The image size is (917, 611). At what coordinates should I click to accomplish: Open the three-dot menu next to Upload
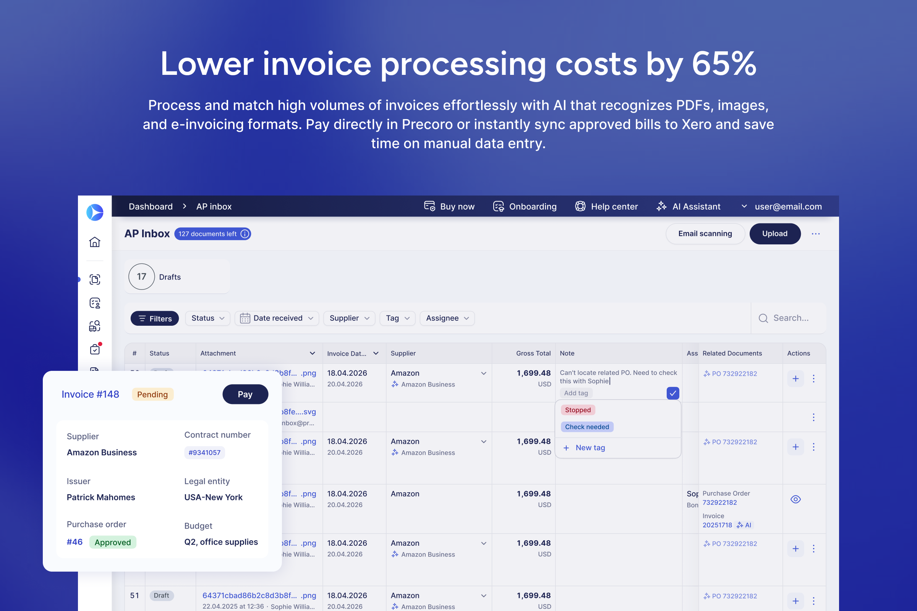click(816, 234)
